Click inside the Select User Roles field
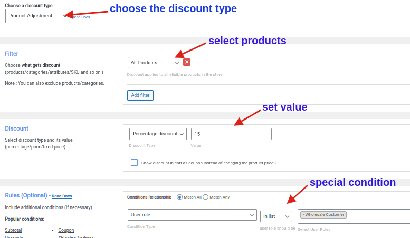Viewport: 410px width, 238px height. tap(377, 216)
